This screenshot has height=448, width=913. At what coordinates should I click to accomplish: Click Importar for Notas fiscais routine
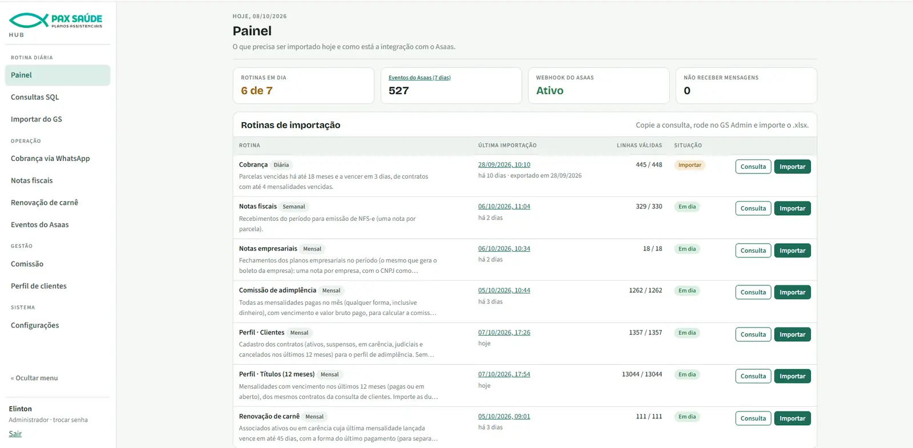point(793,208)
